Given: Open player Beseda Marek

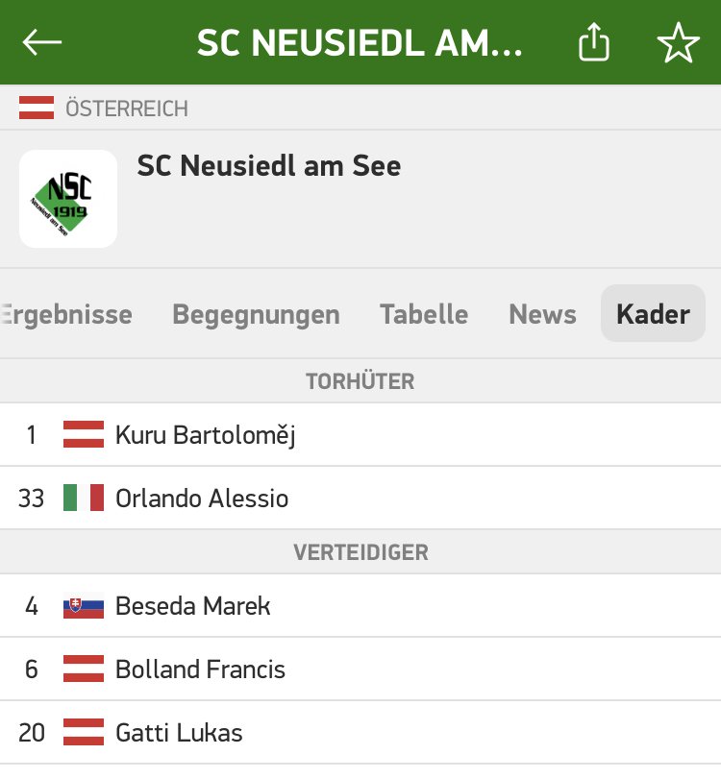Looking at the screenshot, I should point(360,605).
